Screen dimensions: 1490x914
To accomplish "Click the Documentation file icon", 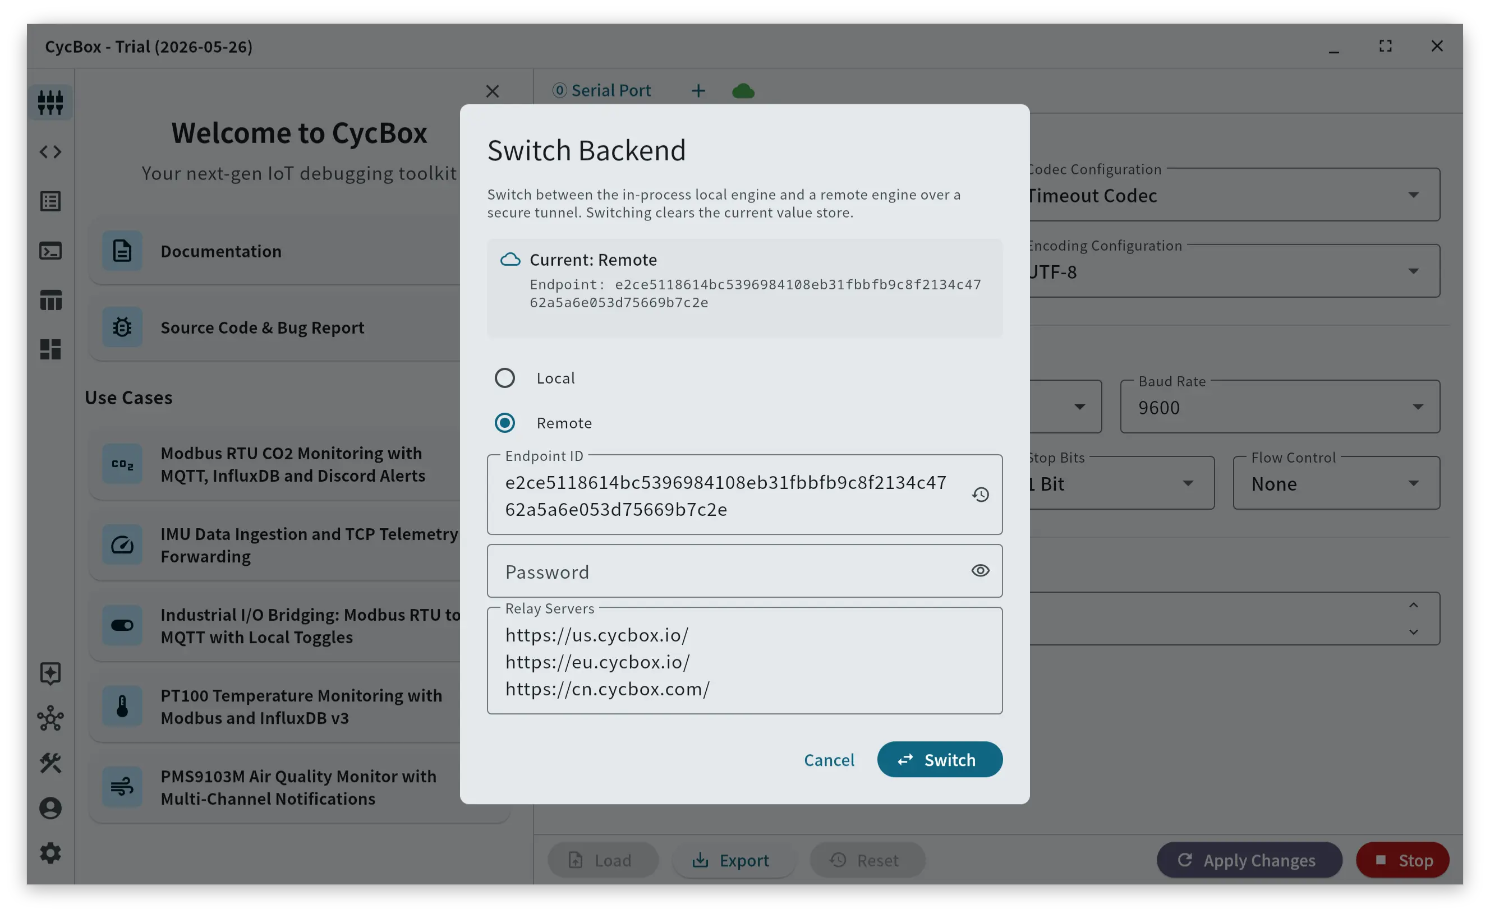I will pos(122,251).
